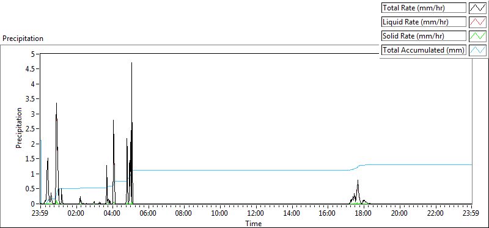
Task: Click the vertical Precipitation axis label
Action: [19, 128]
